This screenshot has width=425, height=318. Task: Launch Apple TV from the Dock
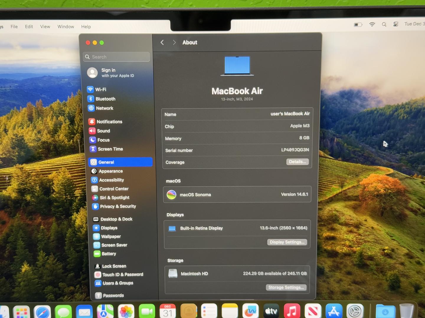tap(271, 311)
